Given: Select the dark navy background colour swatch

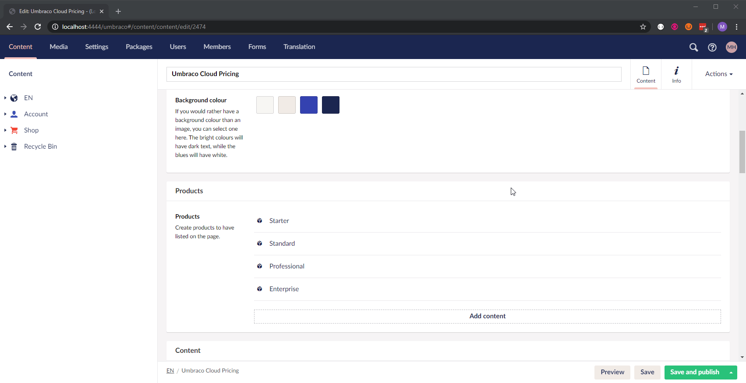Looking at the screenshot, I should (x=331, y=105).
